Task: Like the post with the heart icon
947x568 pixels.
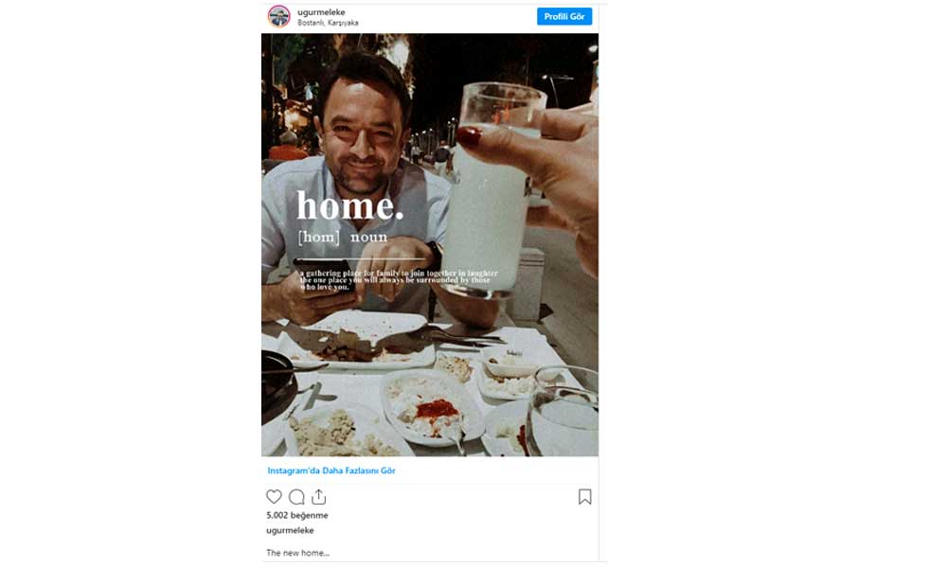Action: pos(274,497)
